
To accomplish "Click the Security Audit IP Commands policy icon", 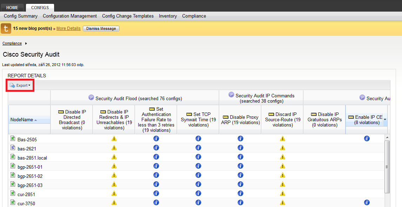I will pyautogui.click(x=231, y=95).
